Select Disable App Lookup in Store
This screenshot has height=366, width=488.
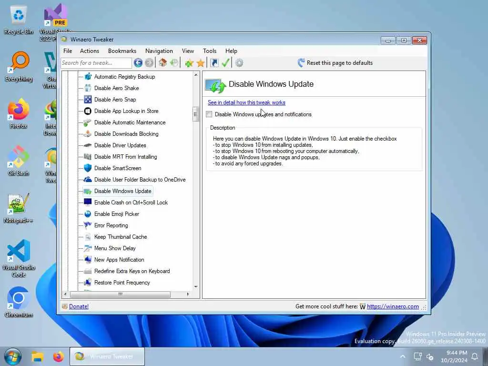click(126, 111)
